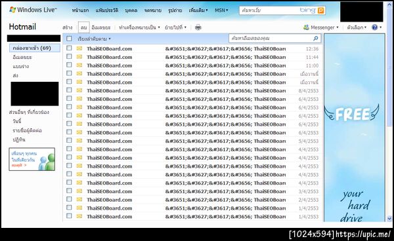Viewport: 394px width, 241px height.
Task: Open the email dated 5/4/2553
Action: pos(192,141)
